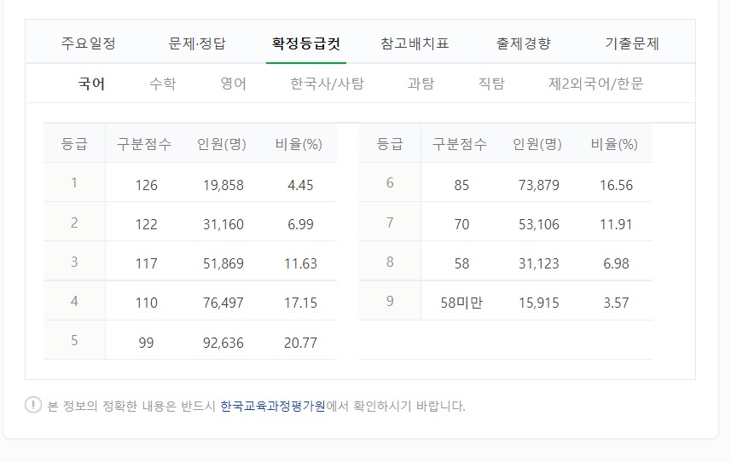Select the 6.99 ratio value
731x462 pixels.
coord(300,224)
